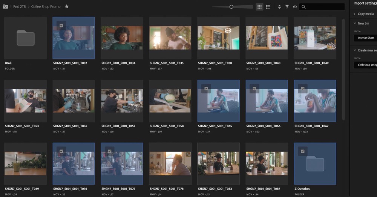This screenshot has width=377, height=197.
Task: Click Coffee Shop Promo breadcrumb
Action: pos(46,6)
